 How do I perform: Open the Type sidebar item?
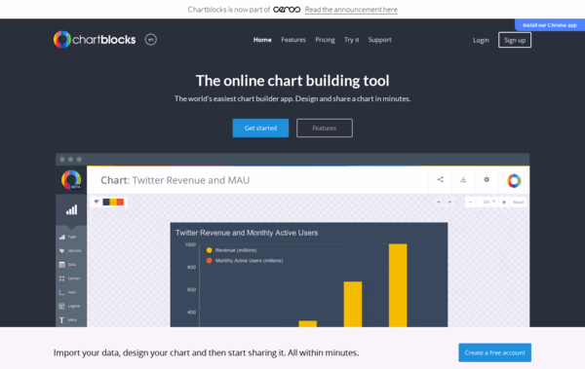click(x=71, y=237)
